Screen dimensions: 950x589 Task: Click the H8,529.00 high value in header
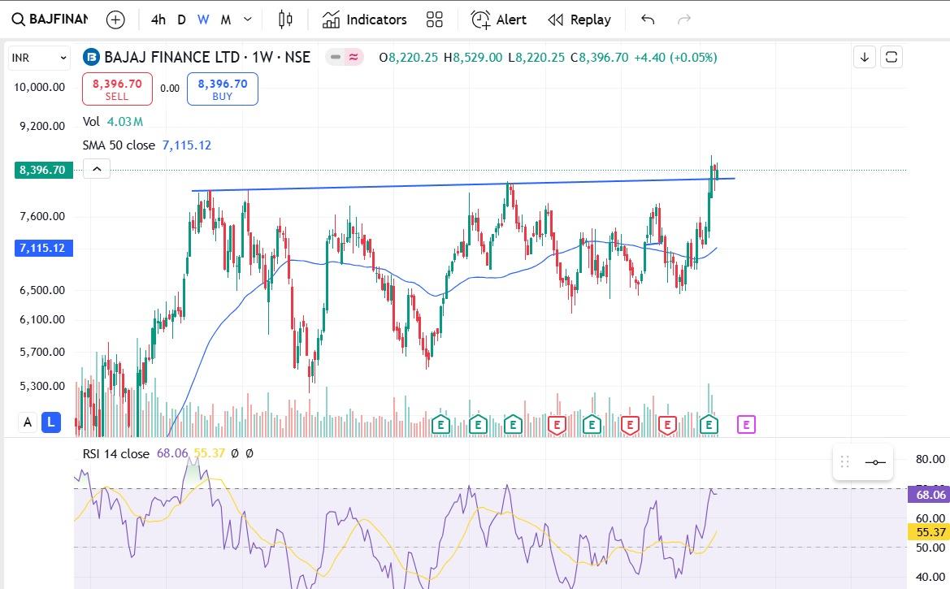[x=473, y=58]
